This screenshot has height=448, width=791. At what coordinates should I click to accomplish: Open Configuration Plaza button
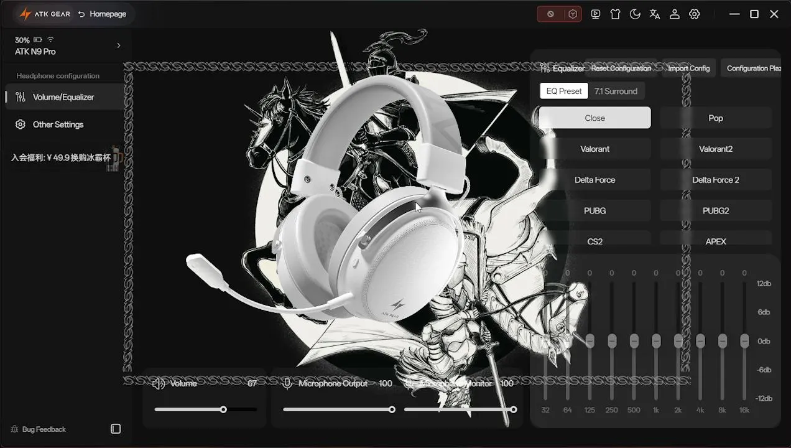pyautogui.click(x=751, y=68)
